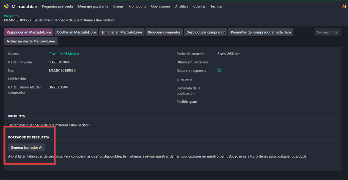Select the Ítem value MLM6190189550
The image size is (348, 180).
coord(62,71)
